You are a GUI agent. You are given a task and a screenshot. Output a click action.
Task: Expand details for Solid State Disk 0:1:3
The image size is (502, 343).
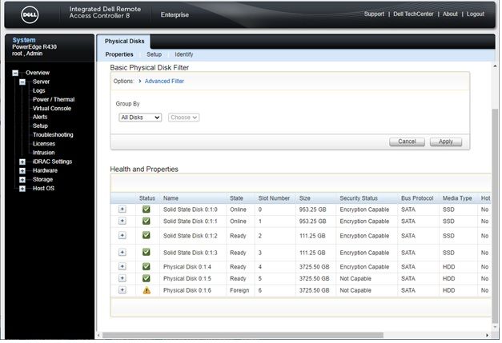(122, 252)
